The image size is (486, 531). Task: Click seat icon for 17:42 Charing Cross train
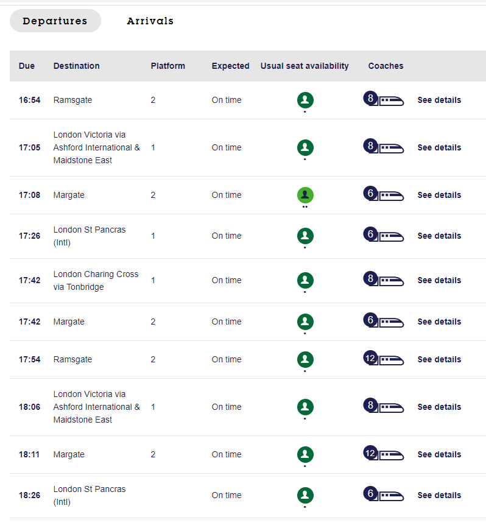(305, 280)
